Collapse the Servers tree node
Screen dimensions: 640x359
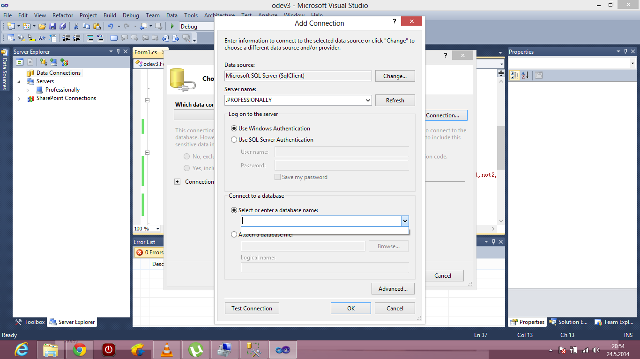[19, 81]
